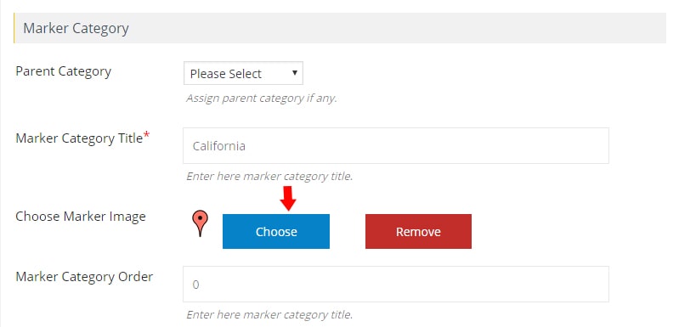
Task: Choose a new marker image
Action: point(276,231)
